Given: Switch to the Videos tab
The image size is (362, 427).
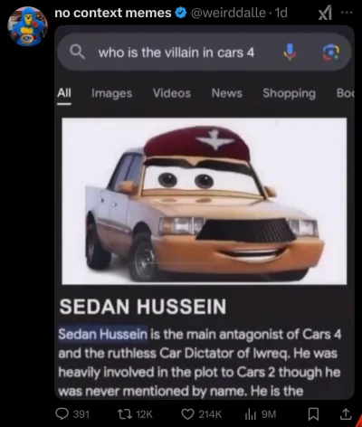Looking at the screenshot, I should (172, 93).
